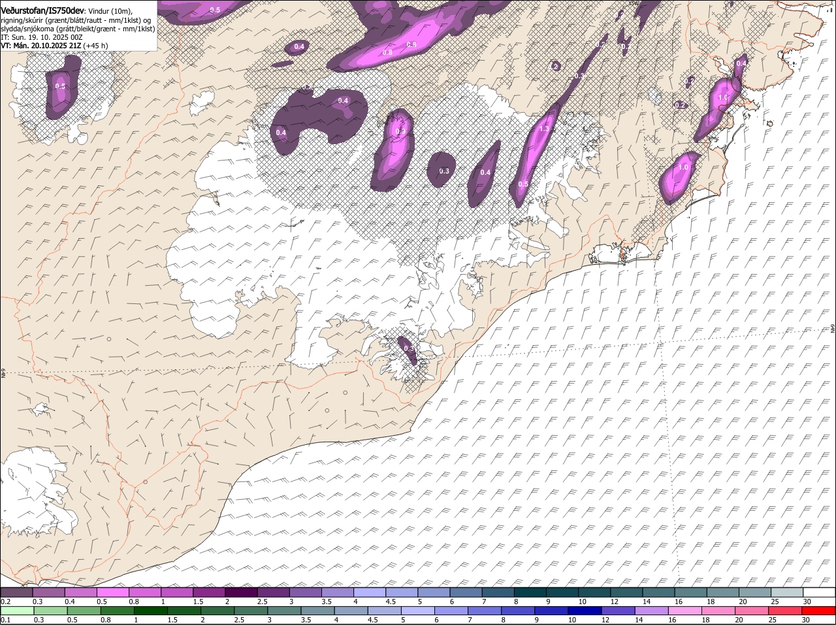Click the lower legend bright red swatch at 30
Image resolution: width=836 pixels, height=625 pixels.
point(819,611)
